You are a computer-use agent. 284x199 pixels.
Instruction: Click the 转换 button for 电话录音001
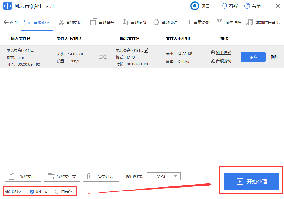click(253, 57)
